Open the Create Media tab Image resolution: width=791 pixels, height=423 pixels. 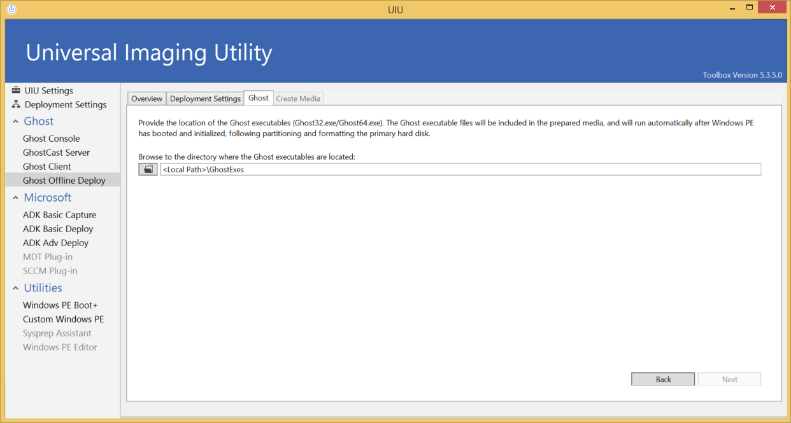tap(298, 99)
